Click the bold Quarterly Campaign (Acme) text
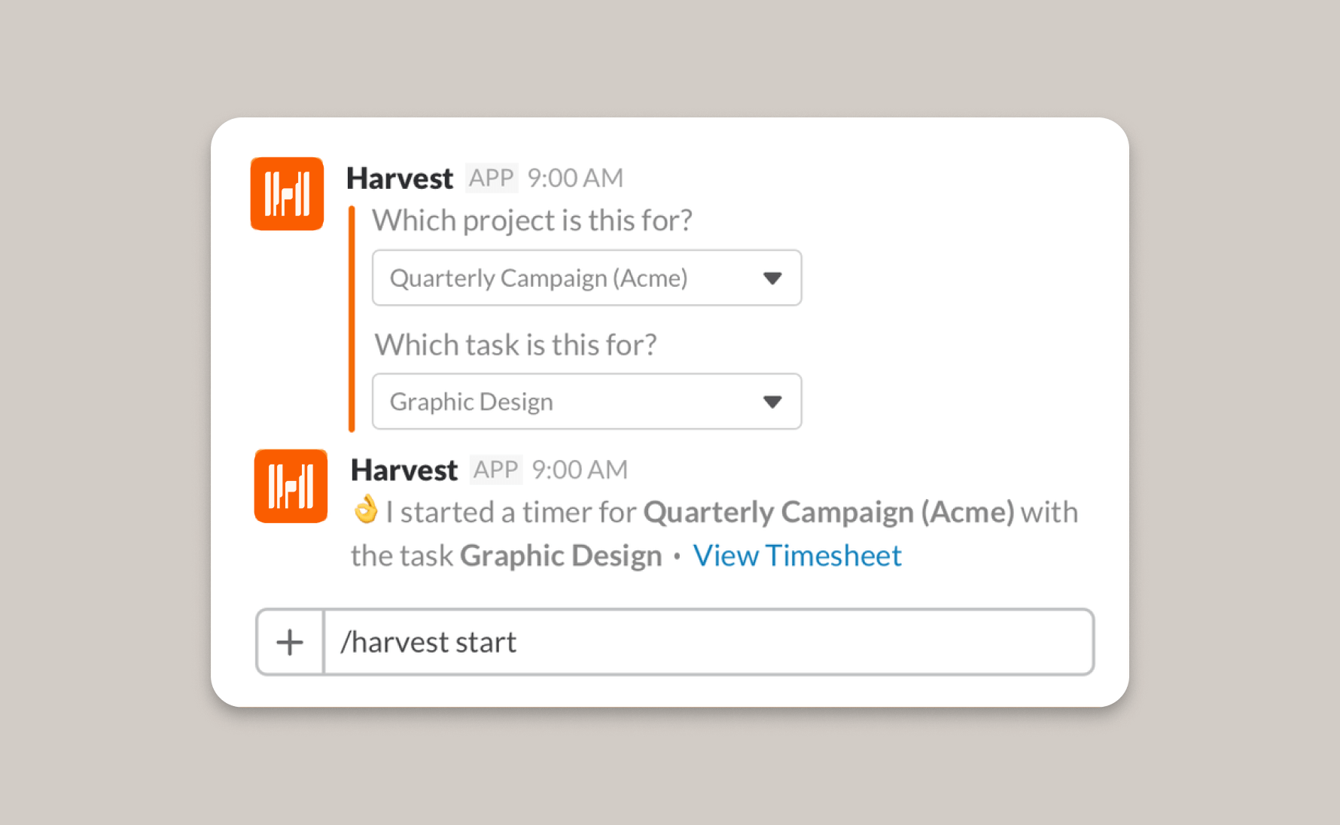Image resolution: width=1340 pixels, height=825 pixels. [828, 512]
